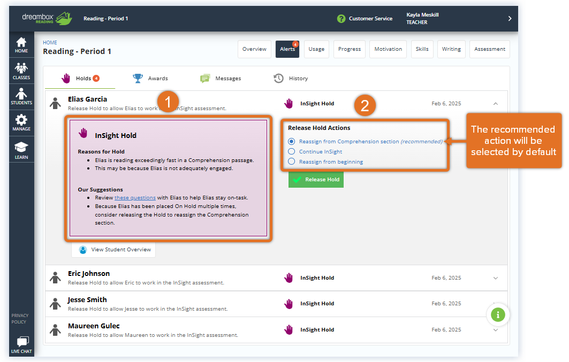Viewport: 569px width, 362px height.
Task: Click the Customer Service help icon
Action: click(x=342, y=18)
